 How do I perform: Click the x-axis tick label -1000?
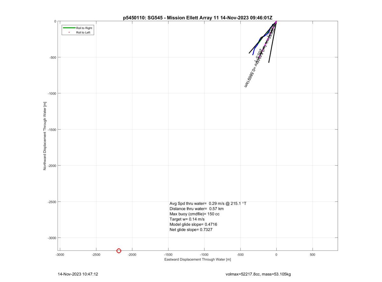[x=204, y=255]
